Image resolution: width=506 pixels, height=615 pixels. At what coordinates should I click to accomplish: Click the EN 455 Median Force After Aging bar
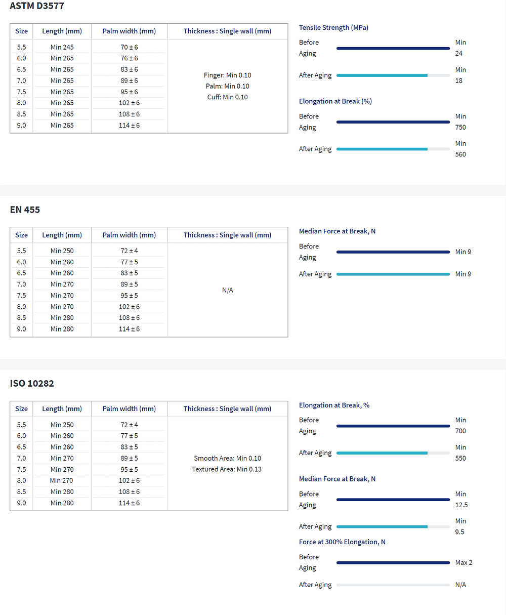point(393,274)
